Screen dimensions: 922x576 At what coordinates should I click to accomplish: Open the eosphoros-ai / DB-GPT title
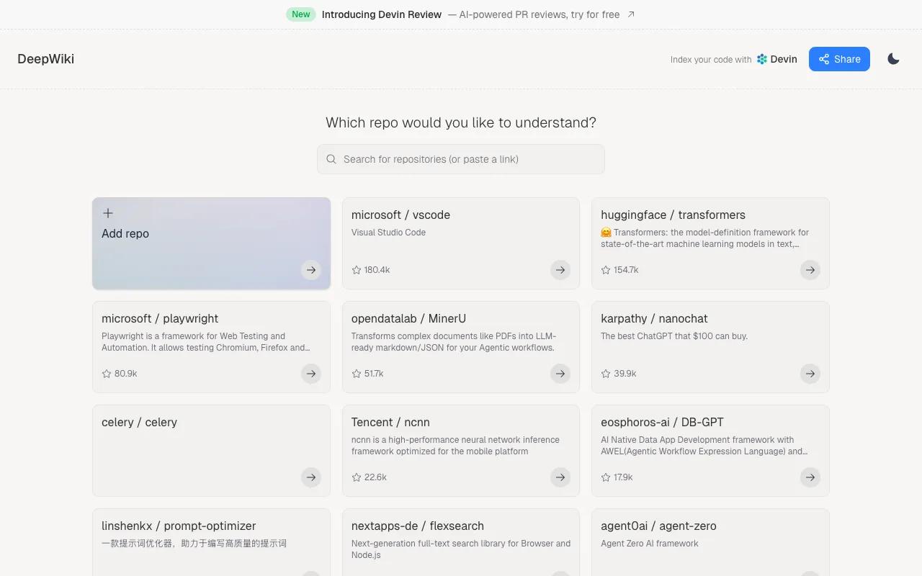(x=662, y=422)
